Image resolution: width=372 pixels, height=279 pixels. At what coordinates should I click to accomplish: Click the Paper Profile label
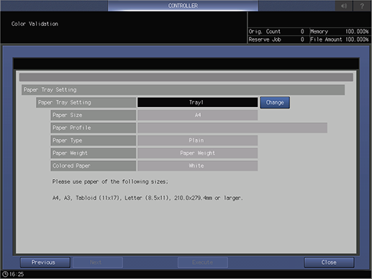click(x=94, y=128)
